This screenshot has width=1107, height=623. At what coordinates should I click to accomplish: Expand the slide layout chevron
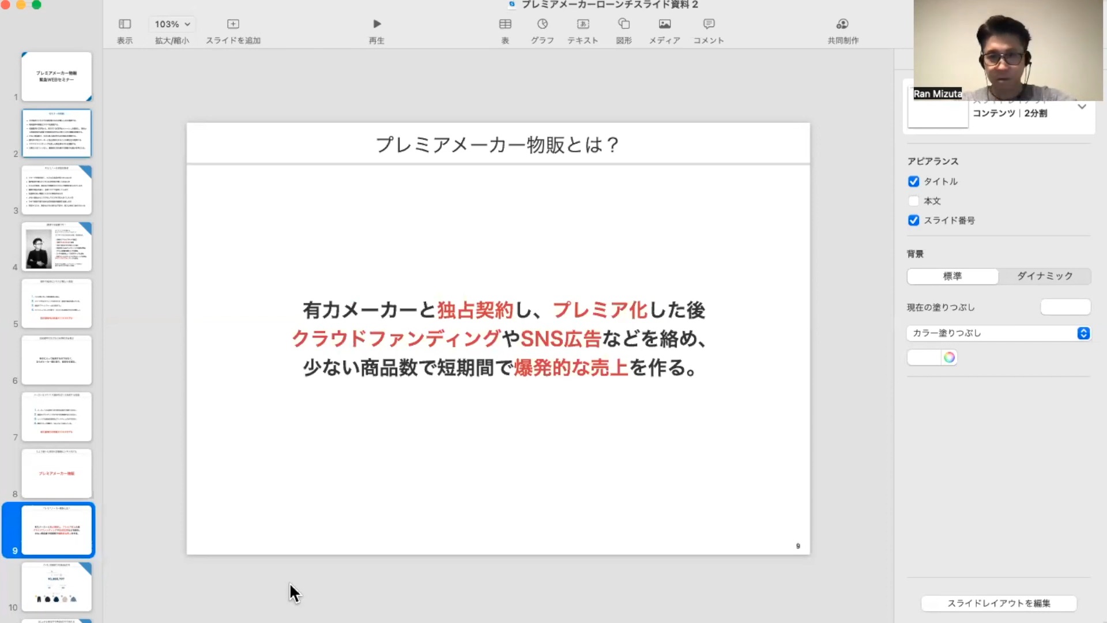(1082, 107)
